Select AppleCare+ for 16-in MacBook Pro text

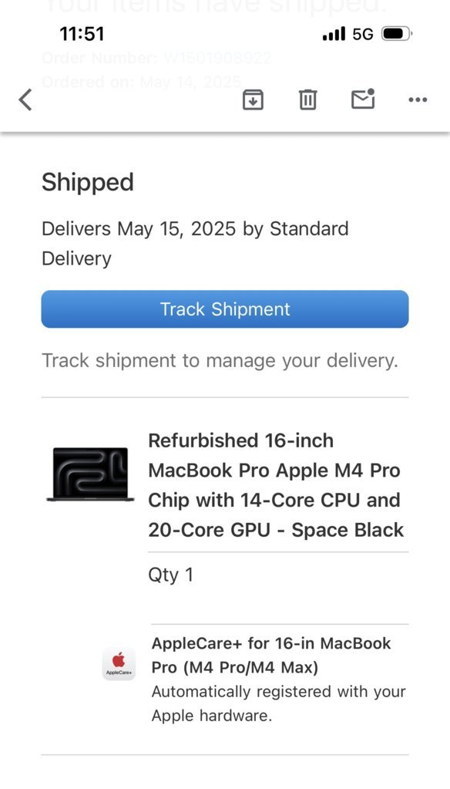[271, 656]
